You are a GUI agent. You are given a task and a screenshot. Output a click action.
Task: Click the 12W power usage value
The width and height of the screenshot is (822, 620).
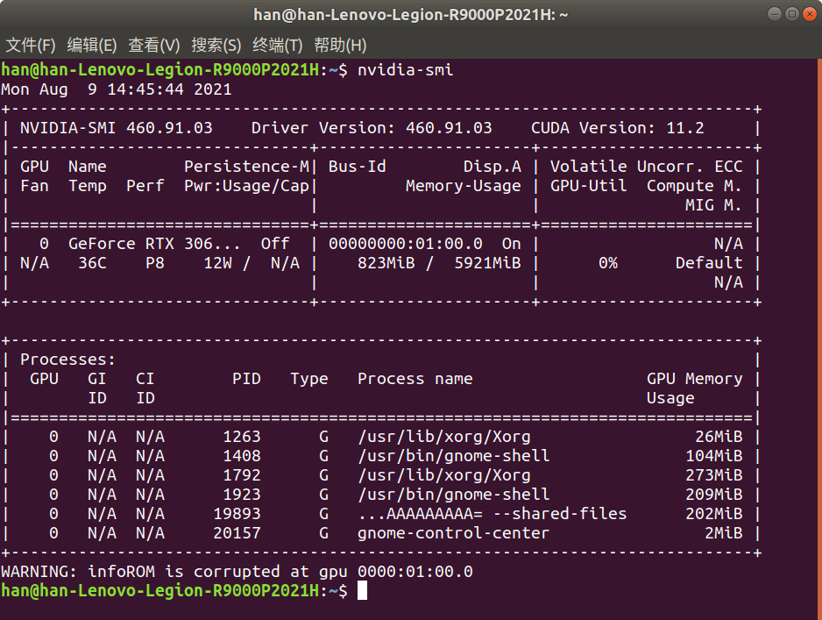[217, 263]
